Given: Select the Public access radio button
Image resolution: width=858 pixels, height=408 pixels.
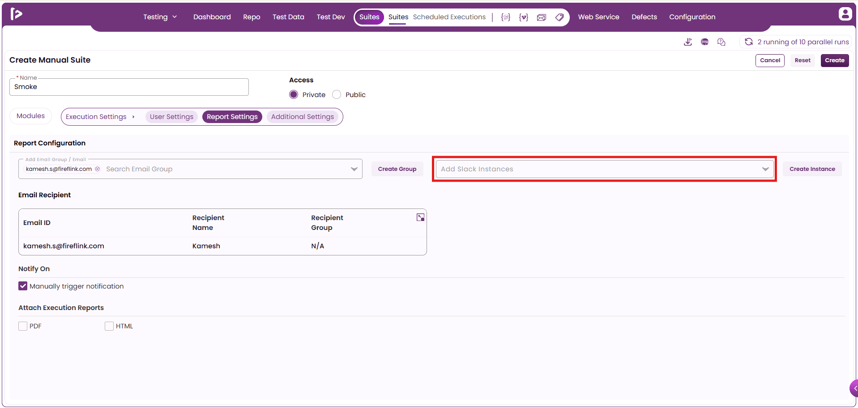Looking at the screenshot, I should click(x=337, y=94).
